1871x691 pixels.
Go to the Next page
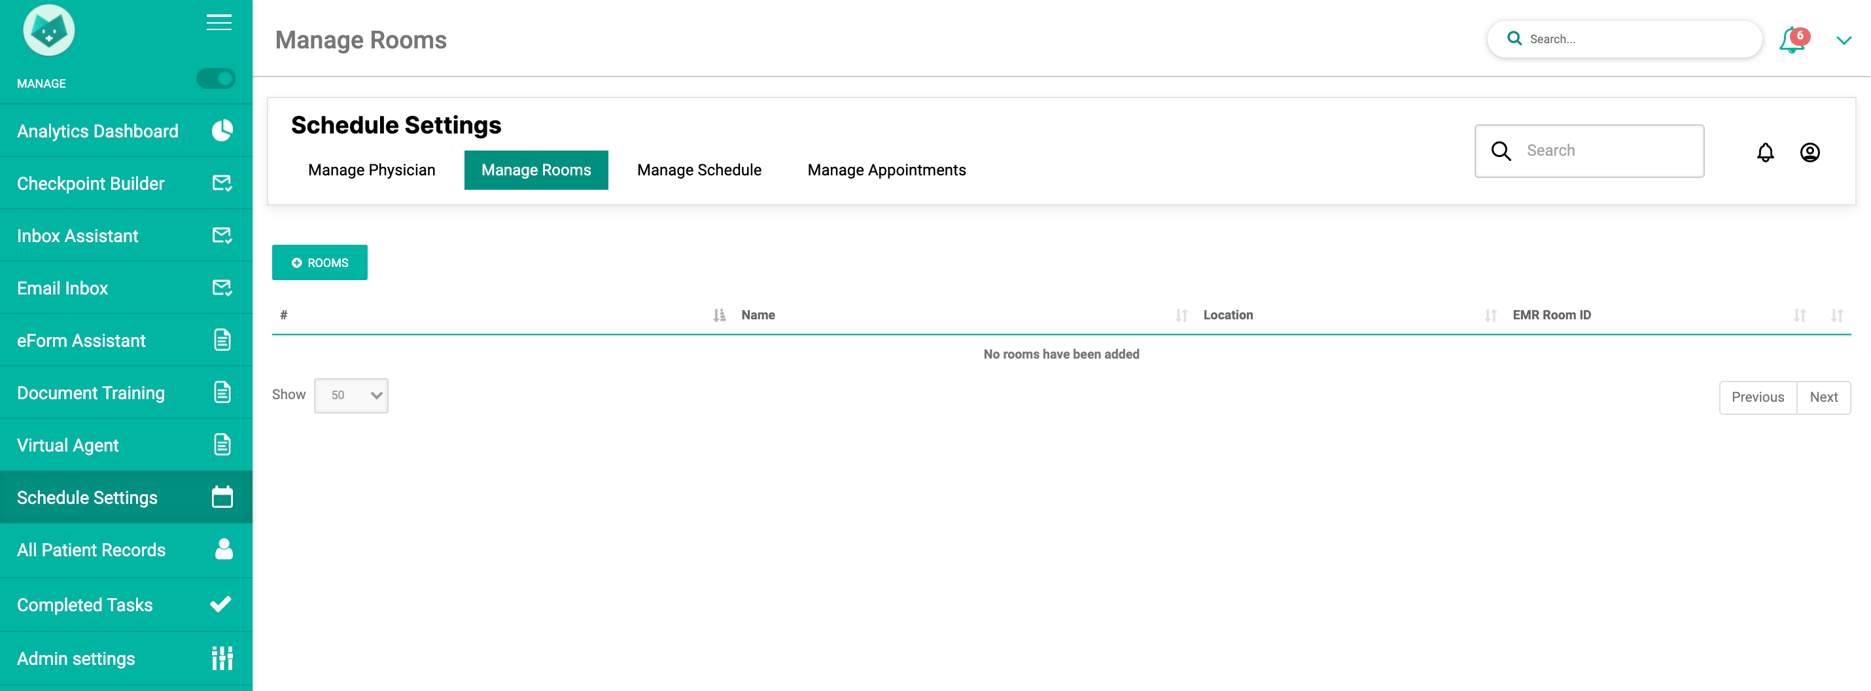pos(1824,397)
